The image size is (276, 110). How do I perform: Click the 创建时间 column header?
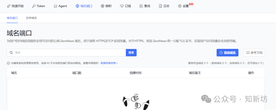(135, 73)
